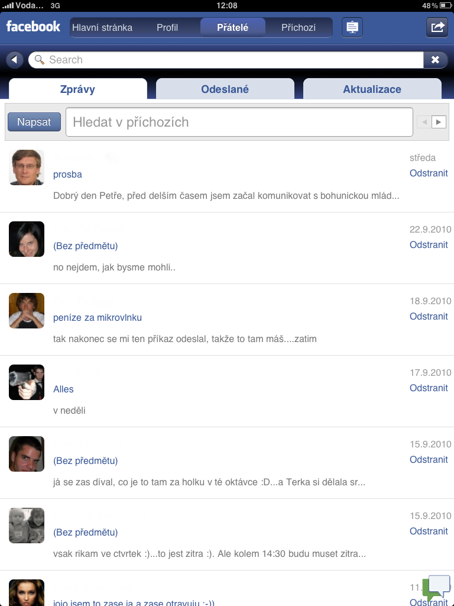Open the message titled prosba
This screenshot has width=454, height=606.
coord(67,175)
